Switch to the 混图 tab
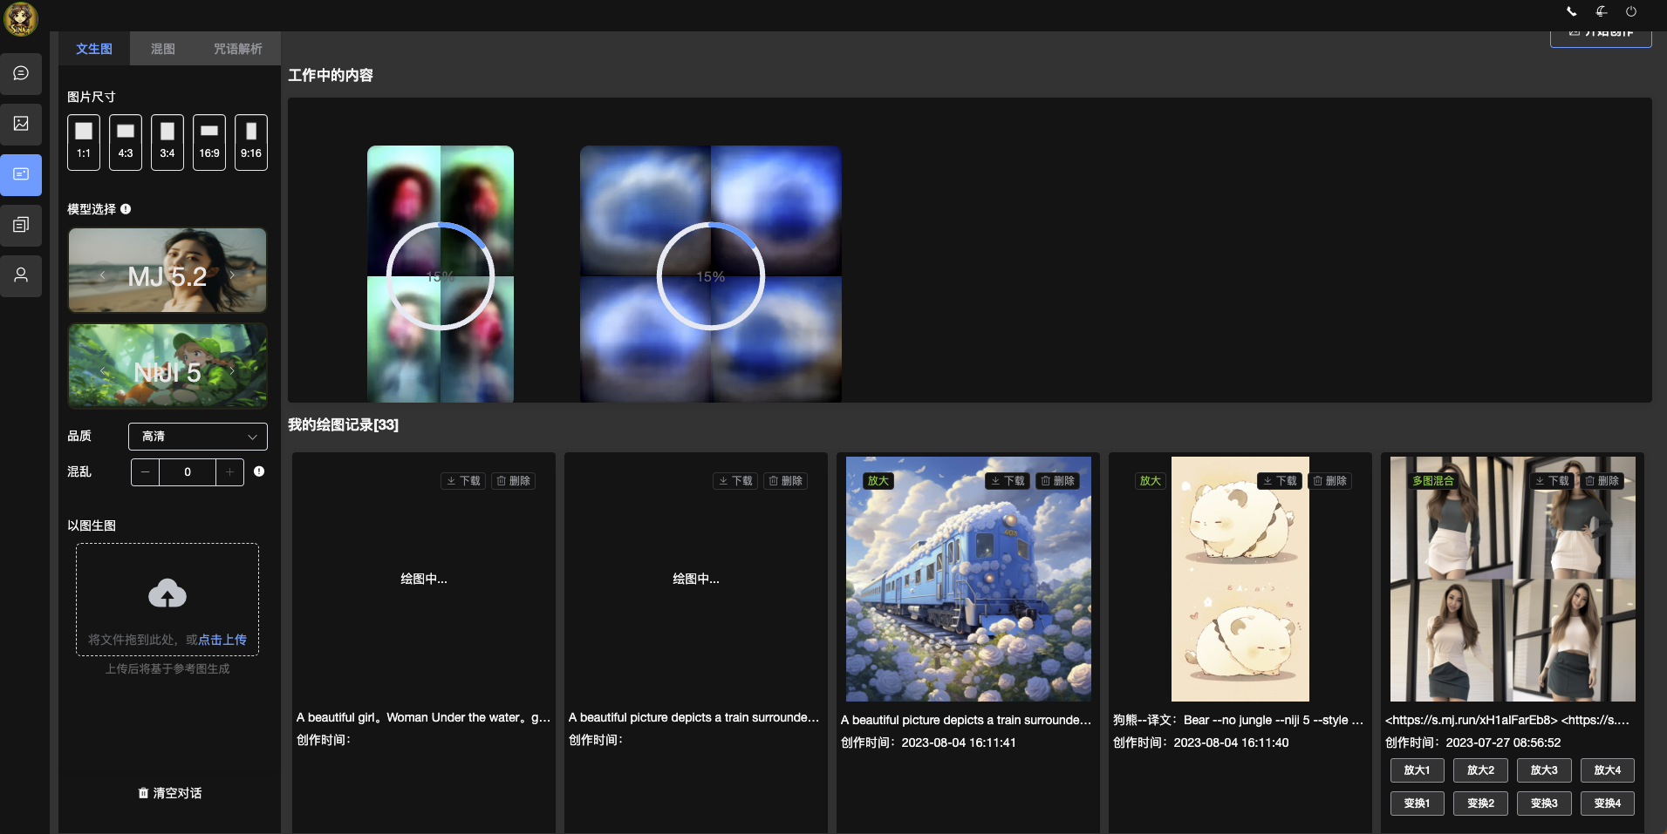1667x834 pixels. (x=161, y=48)
